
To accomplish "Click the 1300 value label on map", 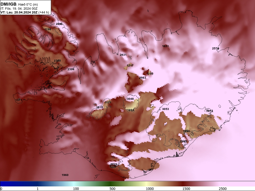I will coord(57,61).
